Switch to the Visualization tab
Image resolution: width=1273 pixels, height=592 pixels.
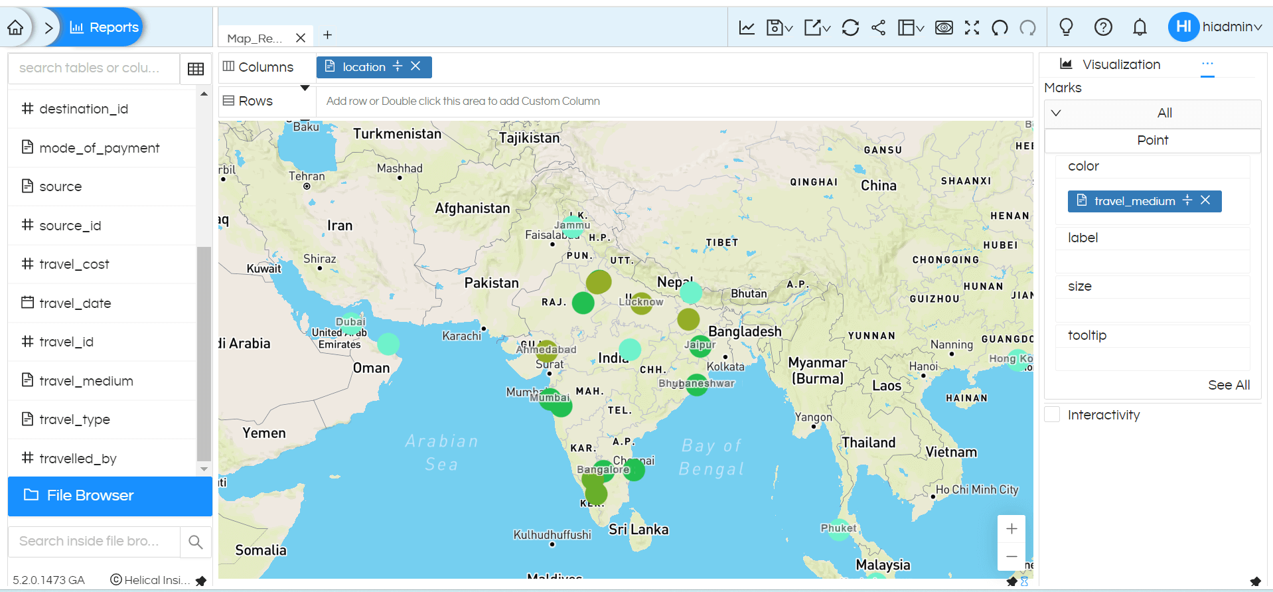[x=1110, y=64]
